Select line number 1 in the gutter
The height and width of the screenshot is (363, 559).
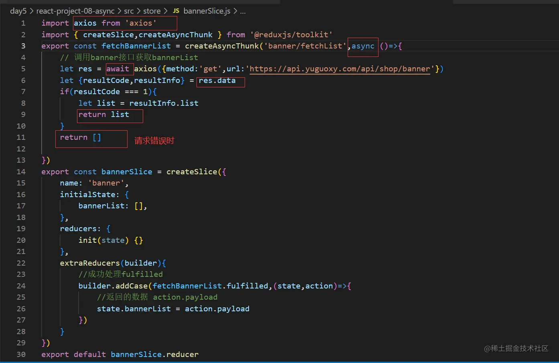[23, 23]
